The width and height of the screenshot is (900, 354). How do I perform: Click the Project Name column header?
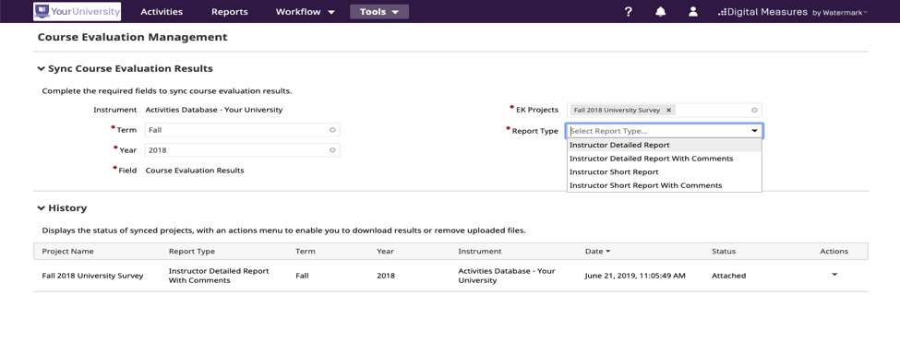(x=67, y=251)
